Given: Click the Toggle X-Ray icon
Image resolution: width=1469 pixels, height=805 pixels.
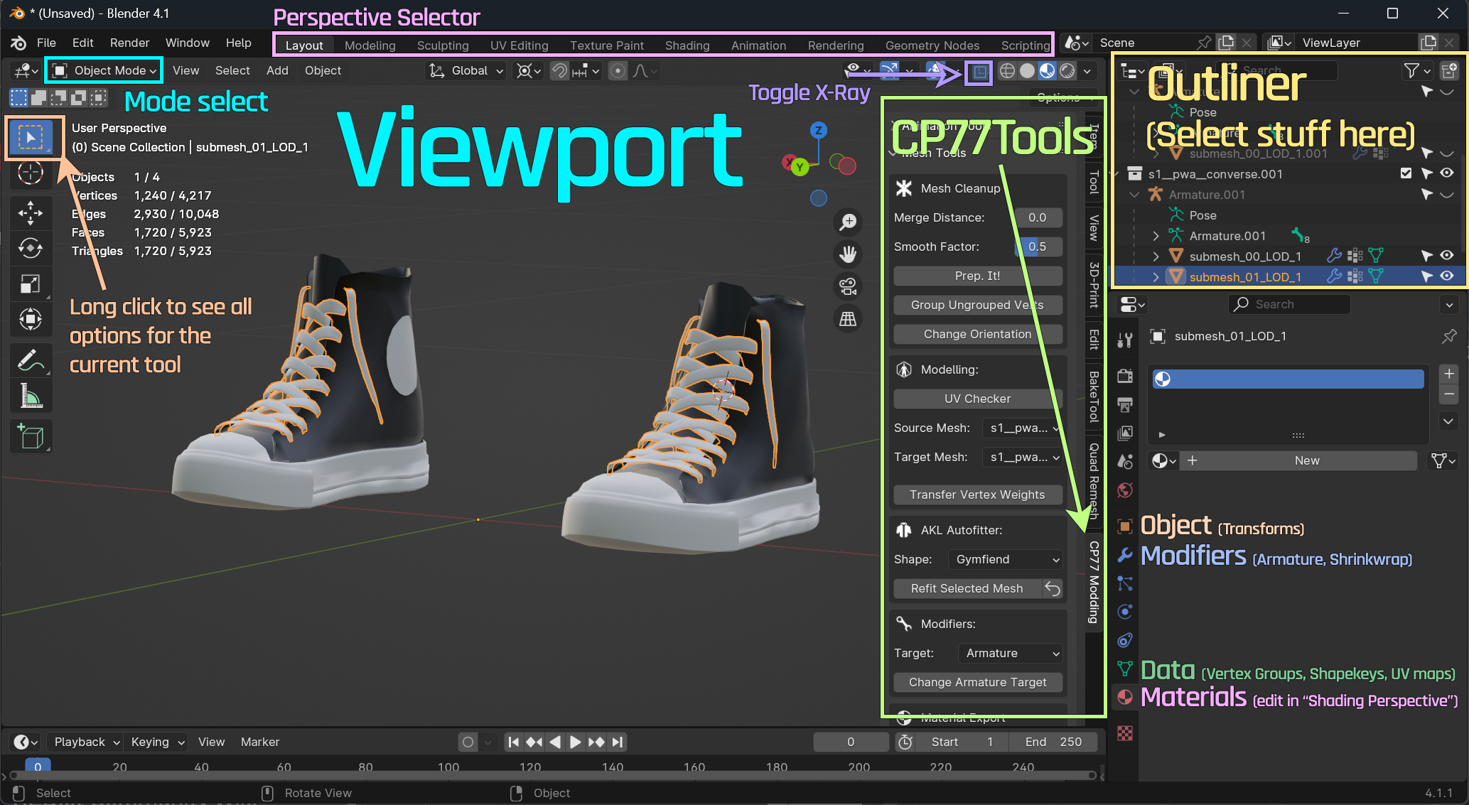Looking at the screenshot, I should coord(979,71).
